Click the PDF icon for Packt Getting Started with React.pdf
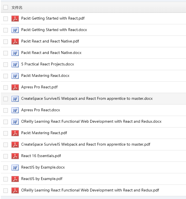 [x=15, y=18]
